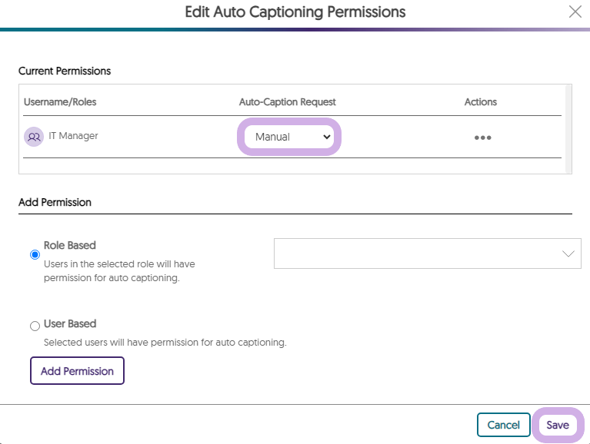Expand the role selection combo box
This screenshot has height=444, width=590.
point(428,253)
